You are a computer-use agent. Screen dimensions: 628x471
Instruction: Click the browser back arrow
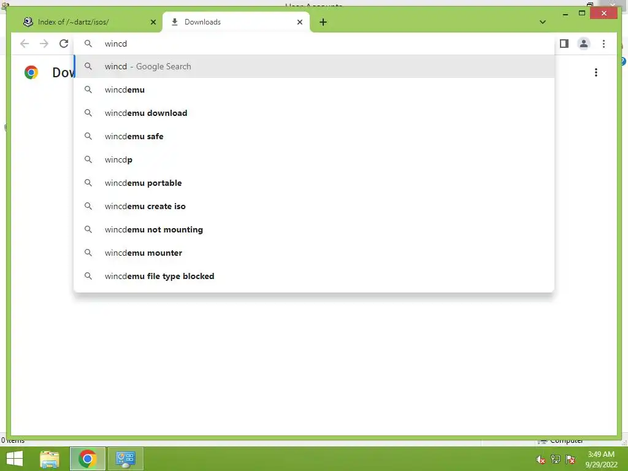tap(25, 44)
